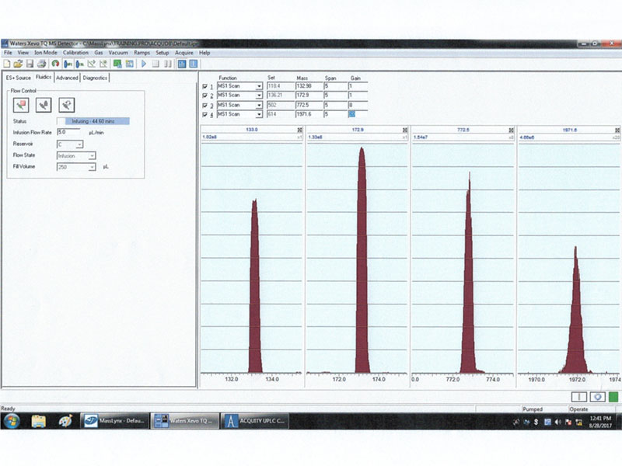Click the green Operate indicator square
The image size is (622, 466).
(613, 396)
